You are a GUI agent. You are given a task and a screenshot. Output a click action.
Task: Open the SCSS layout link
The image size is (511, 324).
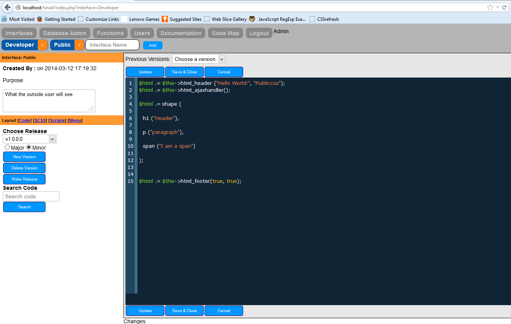coord(40,120)
